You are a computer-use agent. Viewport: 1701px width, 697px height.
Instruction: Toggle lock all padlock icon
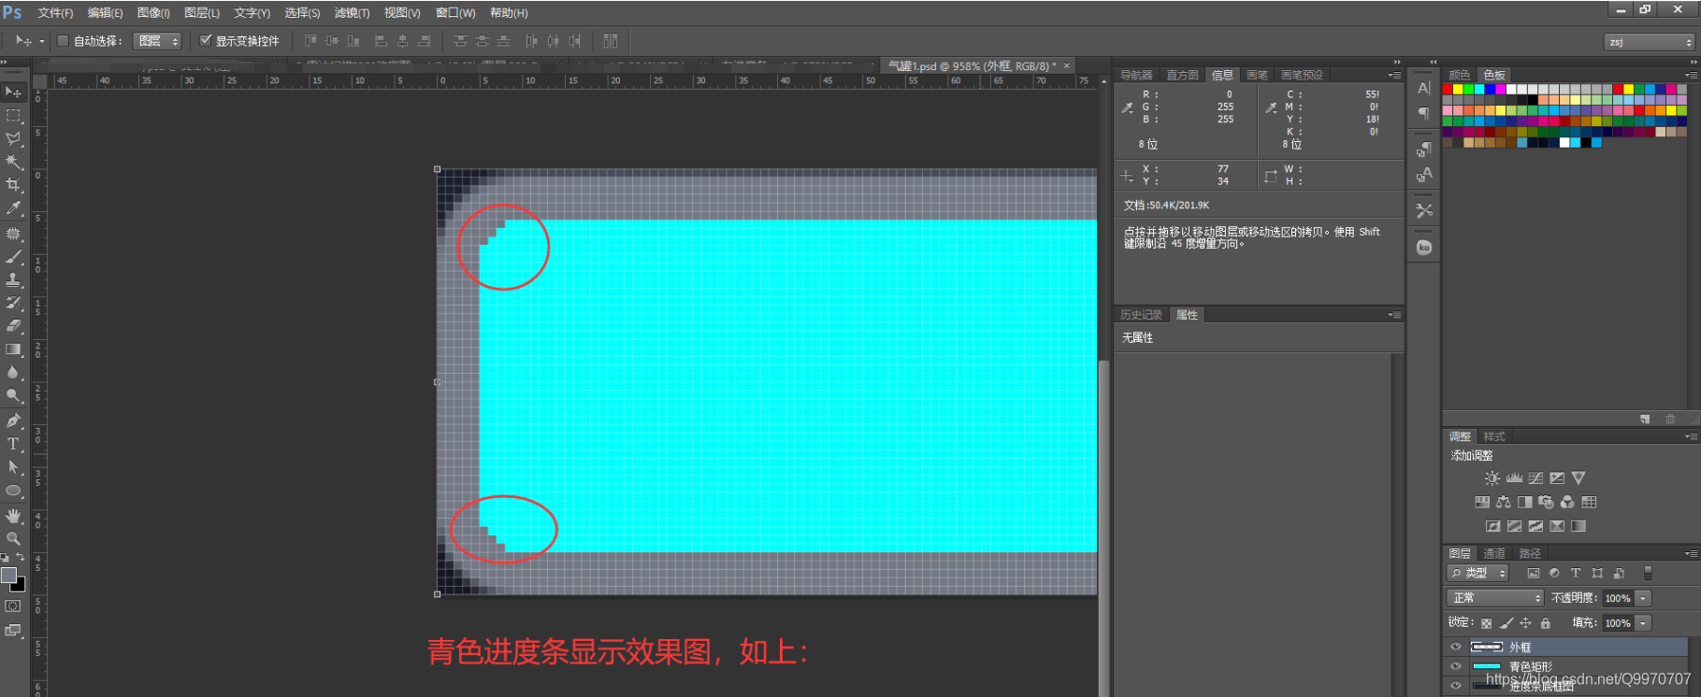coord(1546,623)
